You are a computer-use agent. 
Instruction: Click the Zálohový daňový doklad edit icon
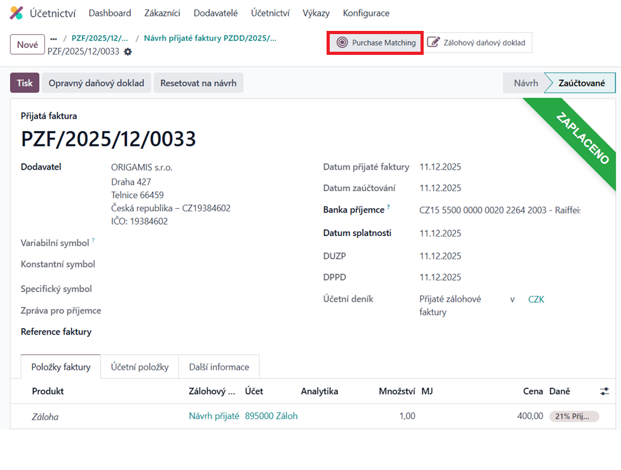point(433,42)
